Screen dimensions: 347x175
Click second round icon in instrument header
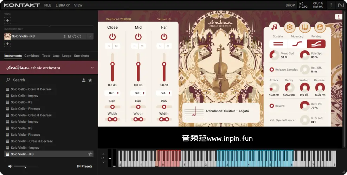click(x=79, y=36)
